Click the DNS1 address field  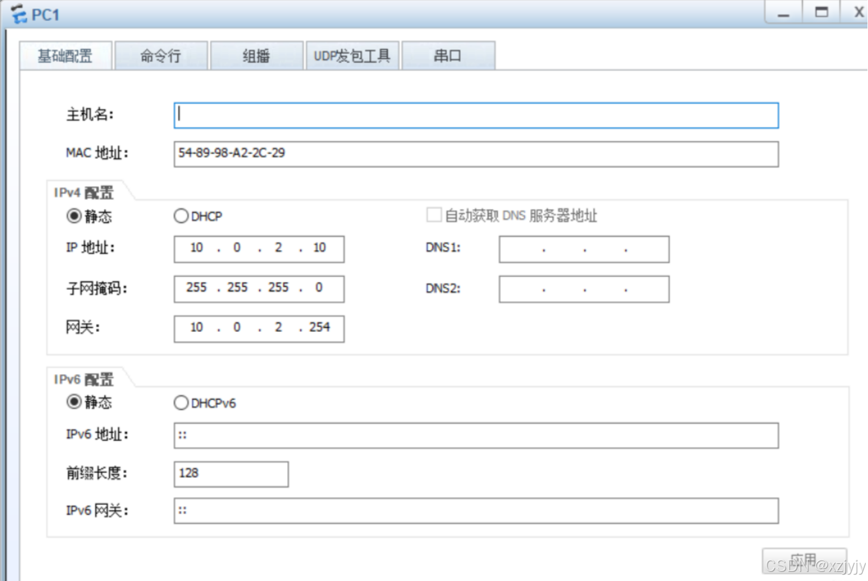[x=584, y=249]
